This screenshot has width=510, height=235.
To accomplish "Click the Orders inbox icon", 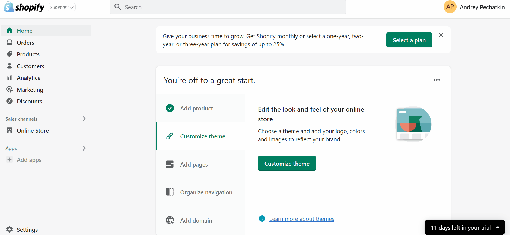I will (x=9, y=42).
